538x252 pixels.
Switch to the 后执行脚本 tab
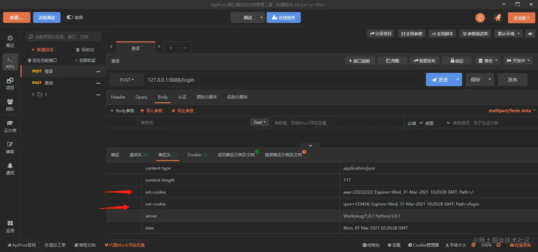(238, 97)
